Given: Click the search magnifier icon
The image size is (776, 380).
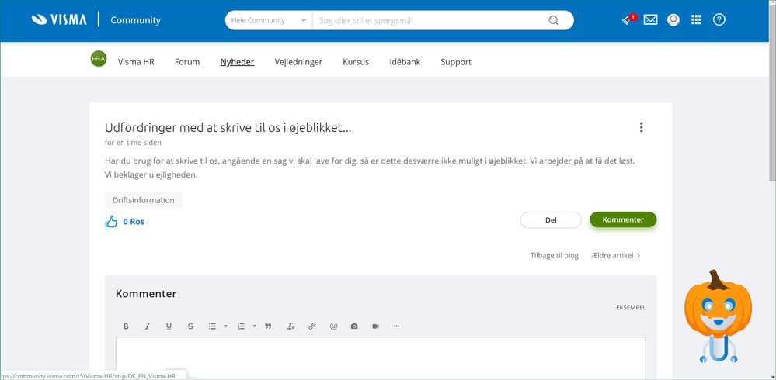Looking at the screenshot, I should [553, 20].
